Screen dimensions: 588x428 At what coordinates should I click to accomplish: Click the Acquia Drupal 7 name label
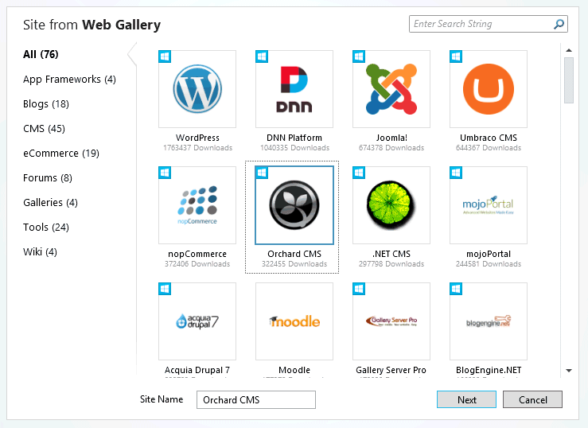(x=197, y=370)
